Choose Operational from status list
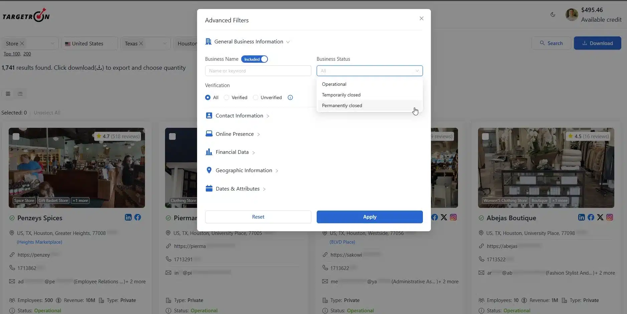627x314 pixels. coord(334,84)
